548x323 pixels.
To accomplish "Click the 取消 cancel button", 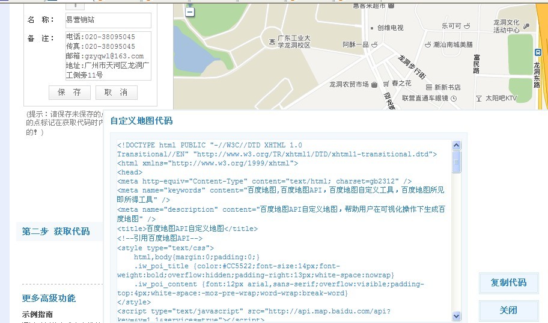I will [117, 93].
